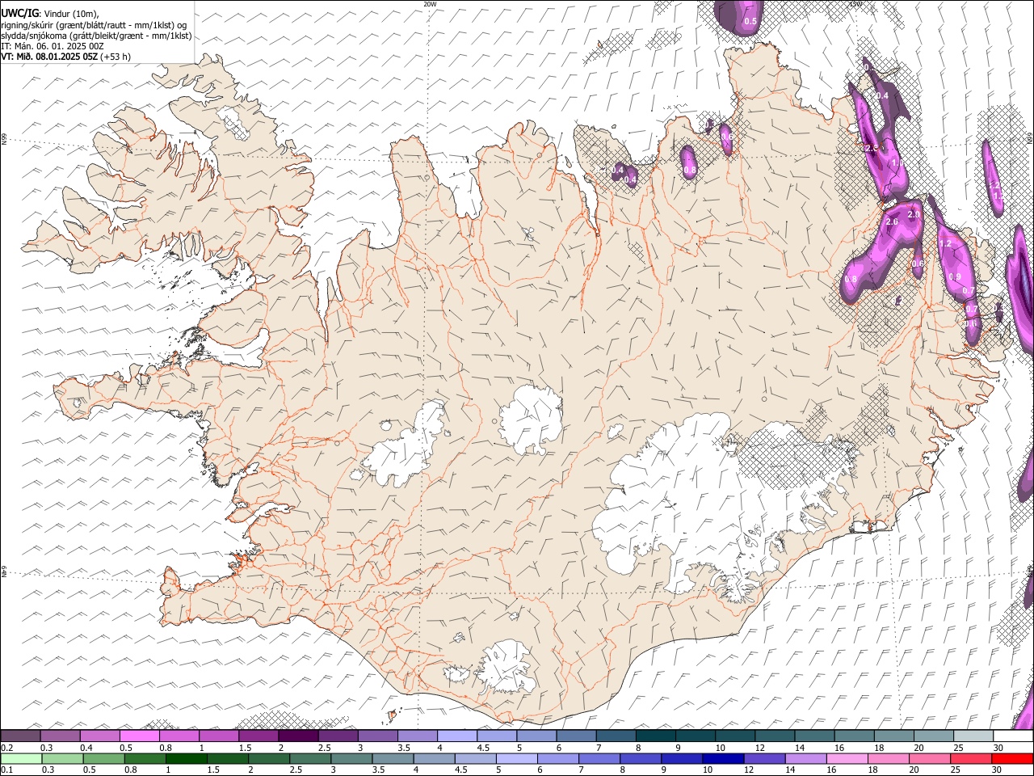
Task: Pick lower legend deep blue swatch between 10 and 12
Action: point(721,758)
